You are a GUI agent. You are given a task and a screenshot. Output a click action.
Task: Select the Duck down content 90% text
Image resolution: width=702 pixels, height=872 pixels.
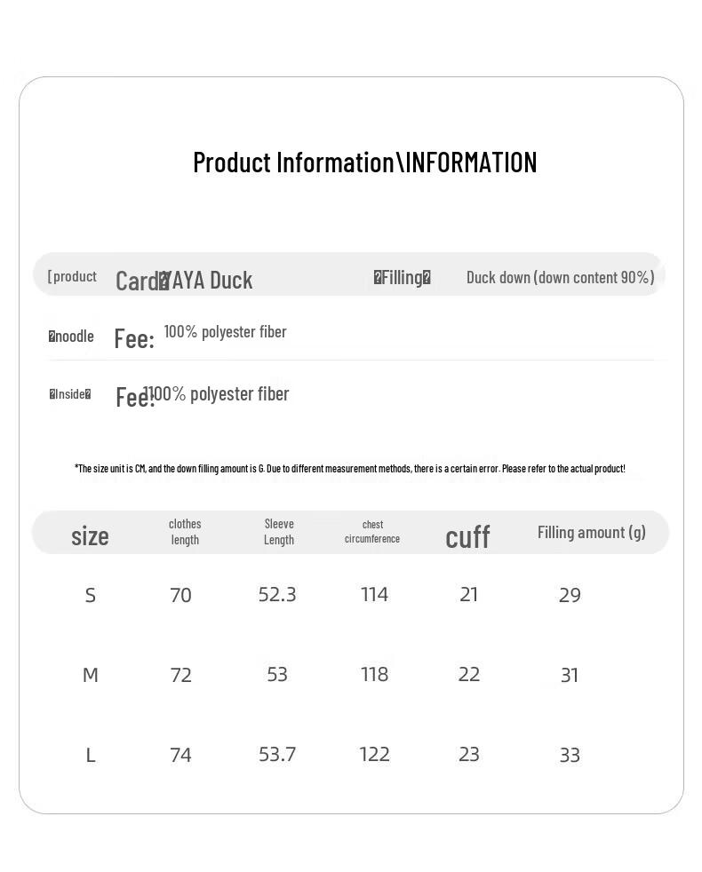pyautogui.click(x=560, y=277)
